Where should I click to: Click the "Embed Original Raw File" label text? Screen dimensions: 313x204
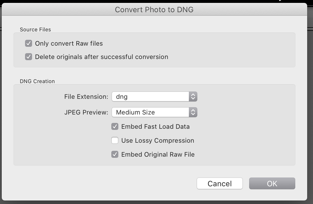158,155
